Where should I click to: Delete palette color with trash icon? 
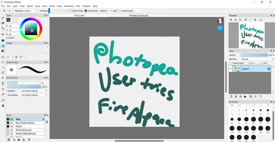tap(21, 57)
